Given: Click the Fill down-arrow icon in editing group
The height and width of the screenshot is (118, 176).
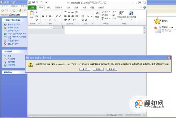Looking at the screenshot, I should [113, 15].
